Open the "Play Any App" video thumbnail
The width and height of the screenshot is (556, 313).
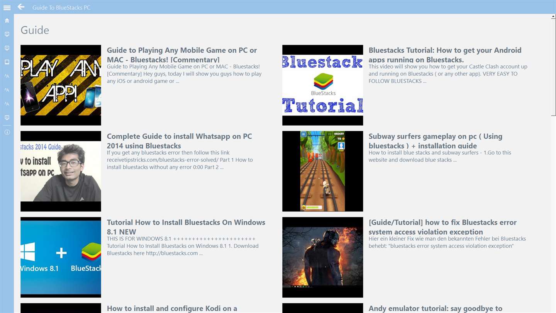tap(61, 85)
